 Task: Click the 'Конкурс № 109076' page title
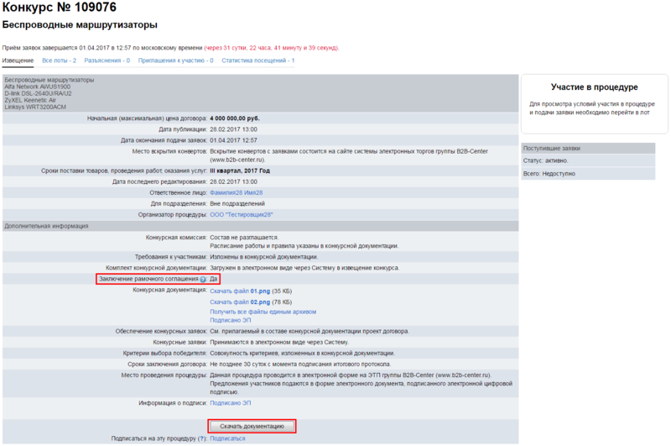point(59,8)
